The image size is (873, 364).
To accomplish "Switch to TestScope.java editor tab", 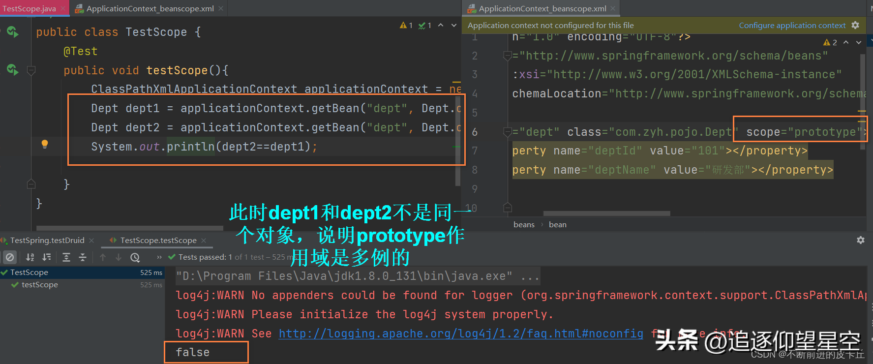I will pyautogui.click(x=29, y=8).
